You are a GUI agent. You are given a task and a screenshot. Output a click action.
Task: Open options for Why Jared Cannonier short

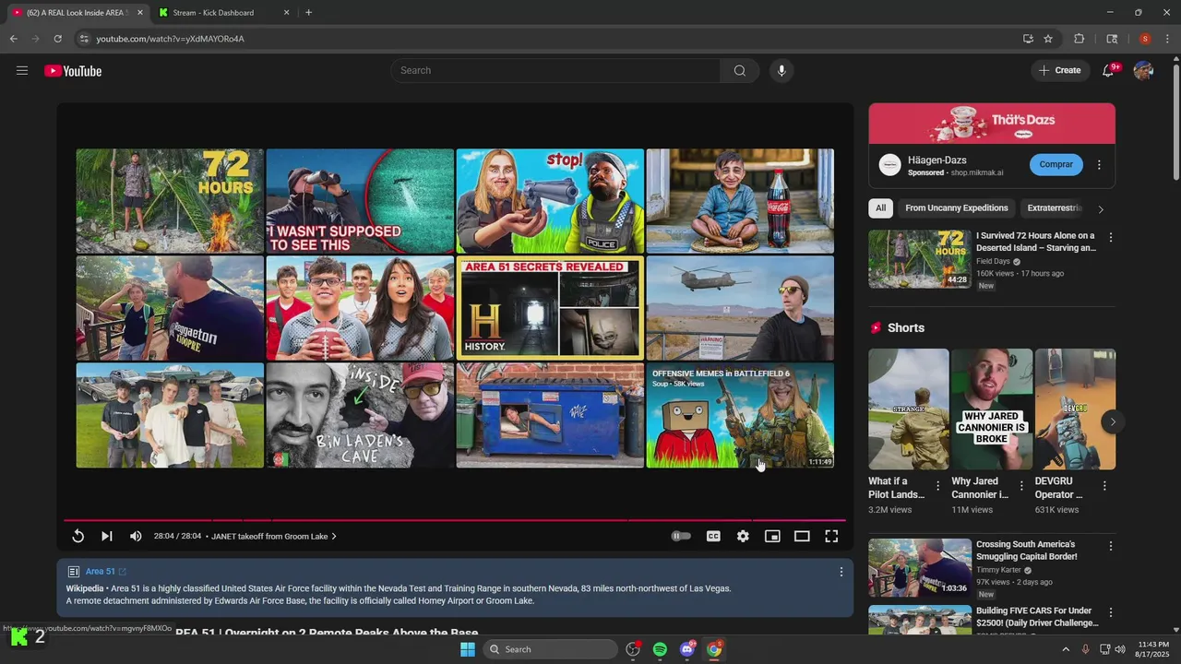click(1021, 486)
